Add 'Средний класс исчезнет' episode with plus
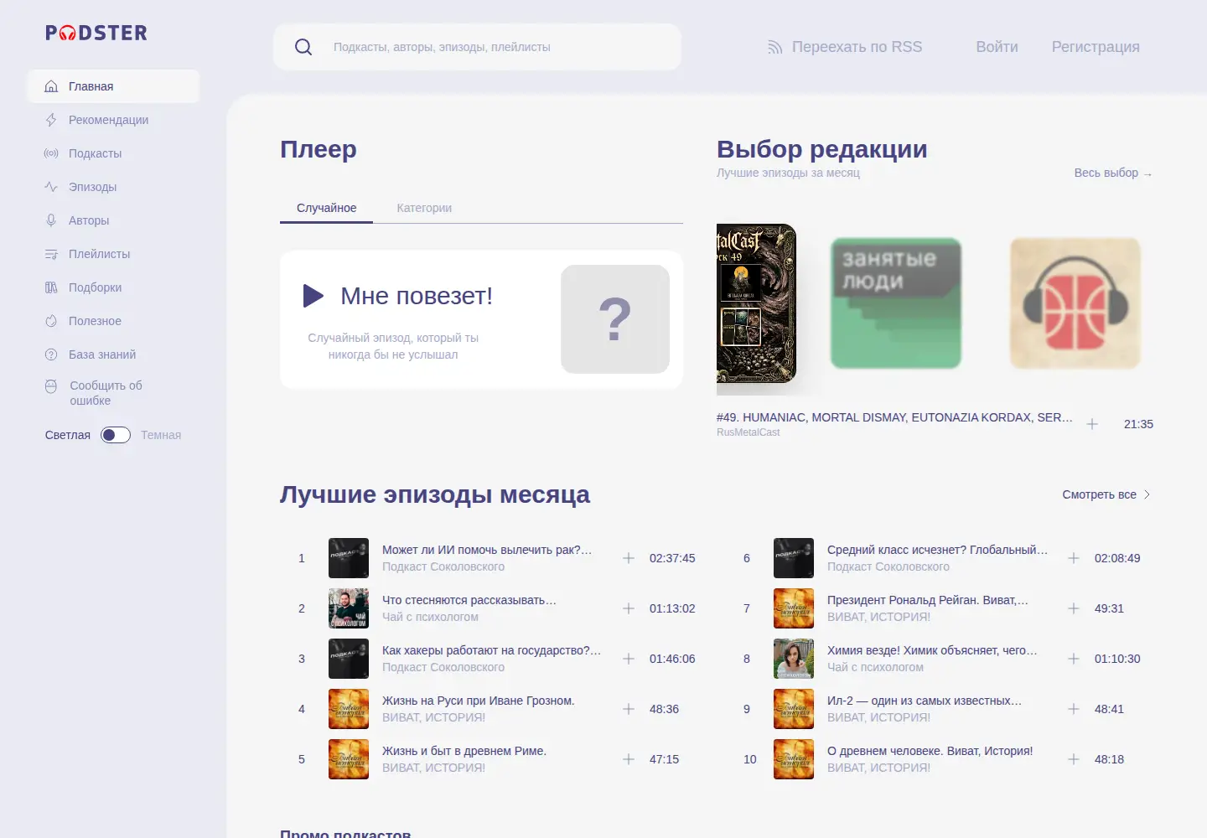1207x838 pixels. (1074, 558)
